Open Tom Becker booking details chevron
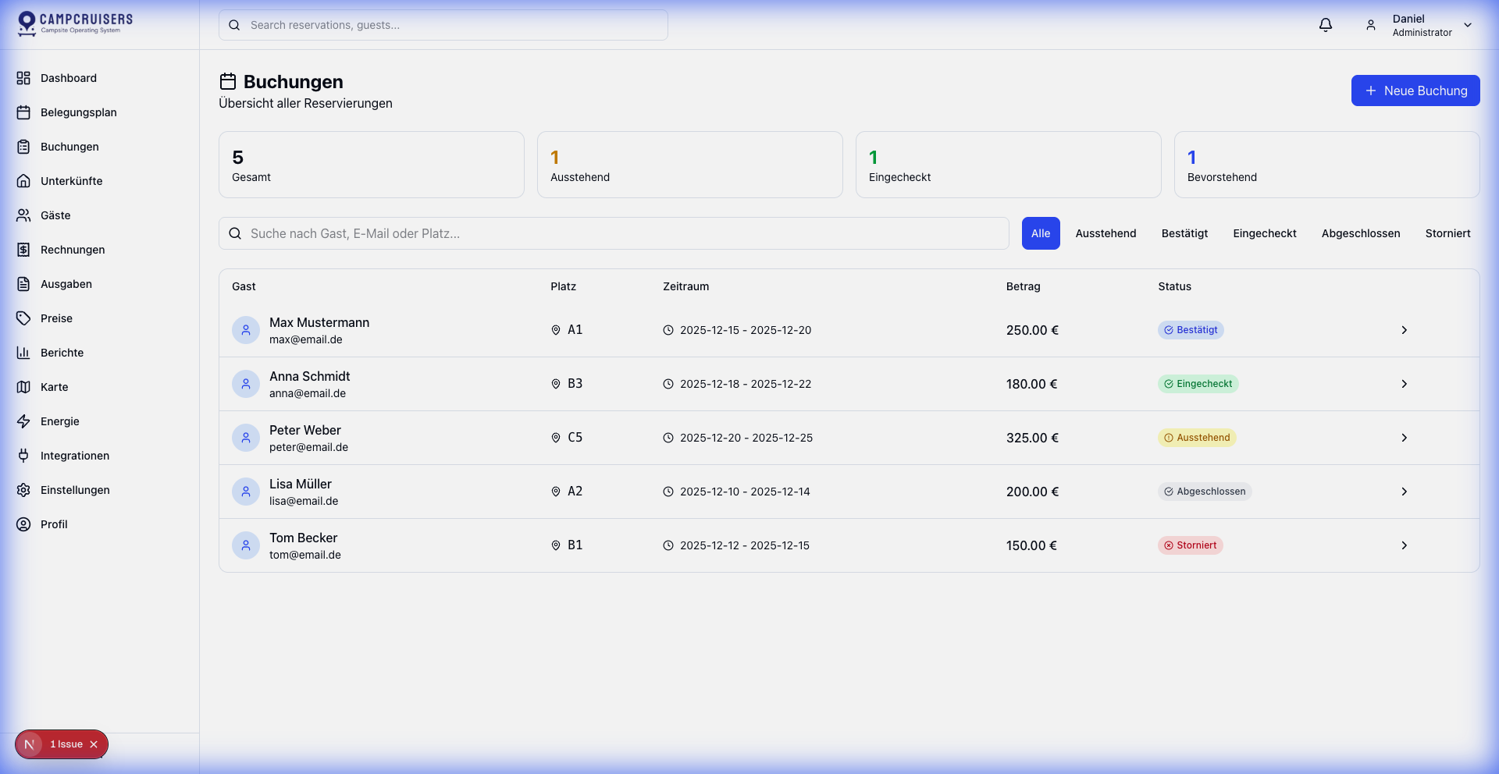 pyautogui.click(x=1404, y=545)
